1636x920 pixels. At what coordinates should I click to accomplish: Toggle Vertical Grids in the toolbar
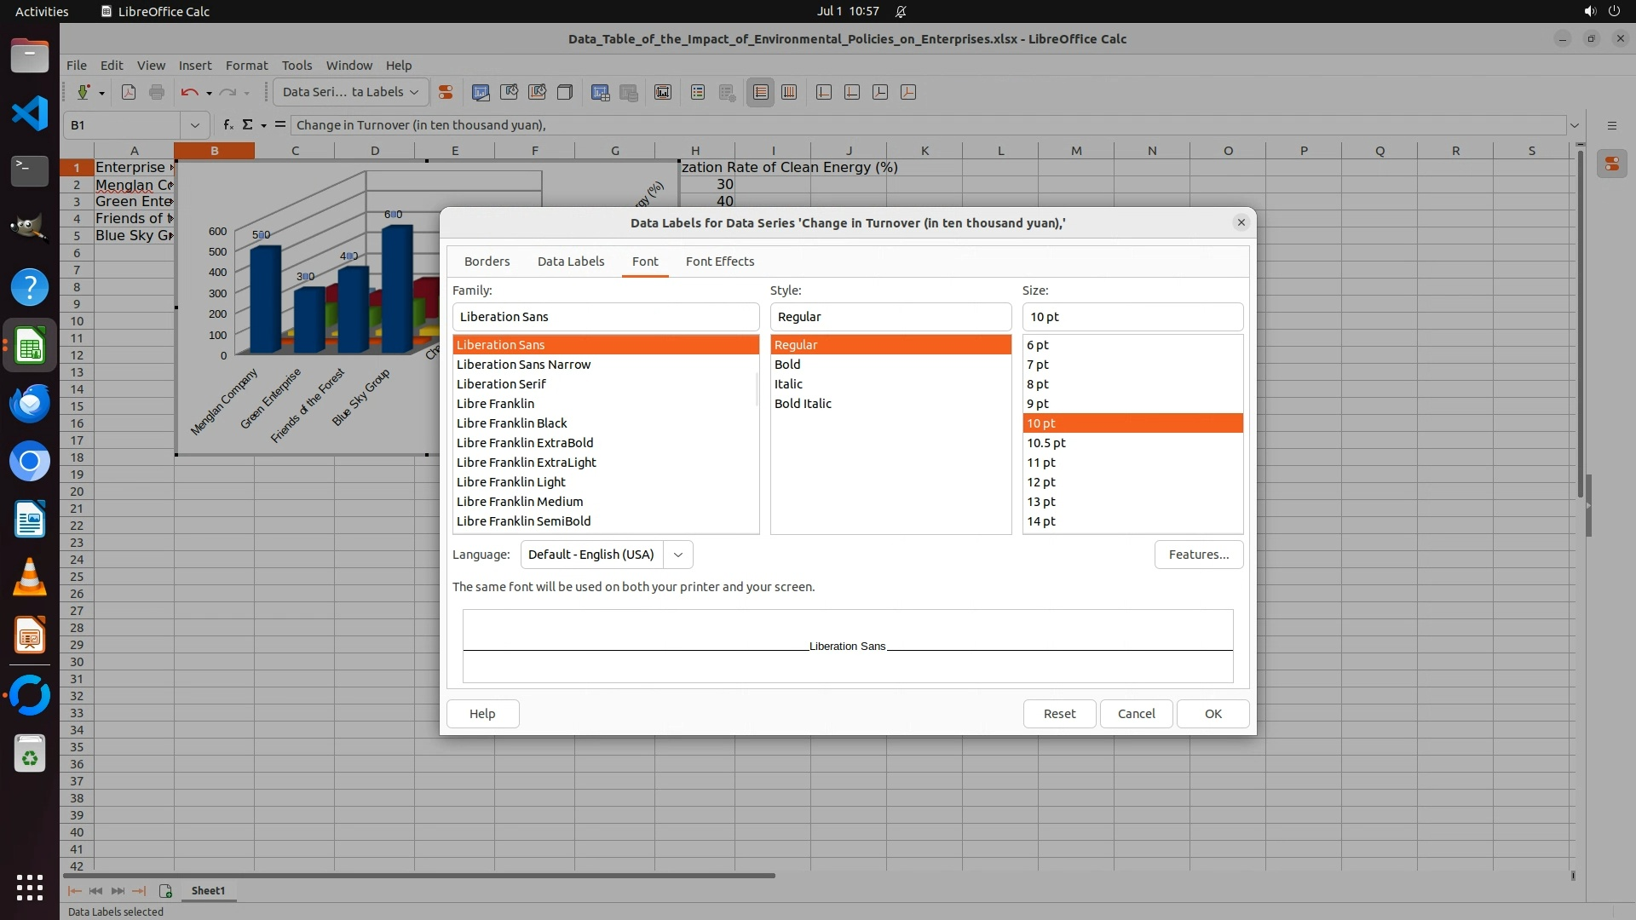tap(789, 92)
